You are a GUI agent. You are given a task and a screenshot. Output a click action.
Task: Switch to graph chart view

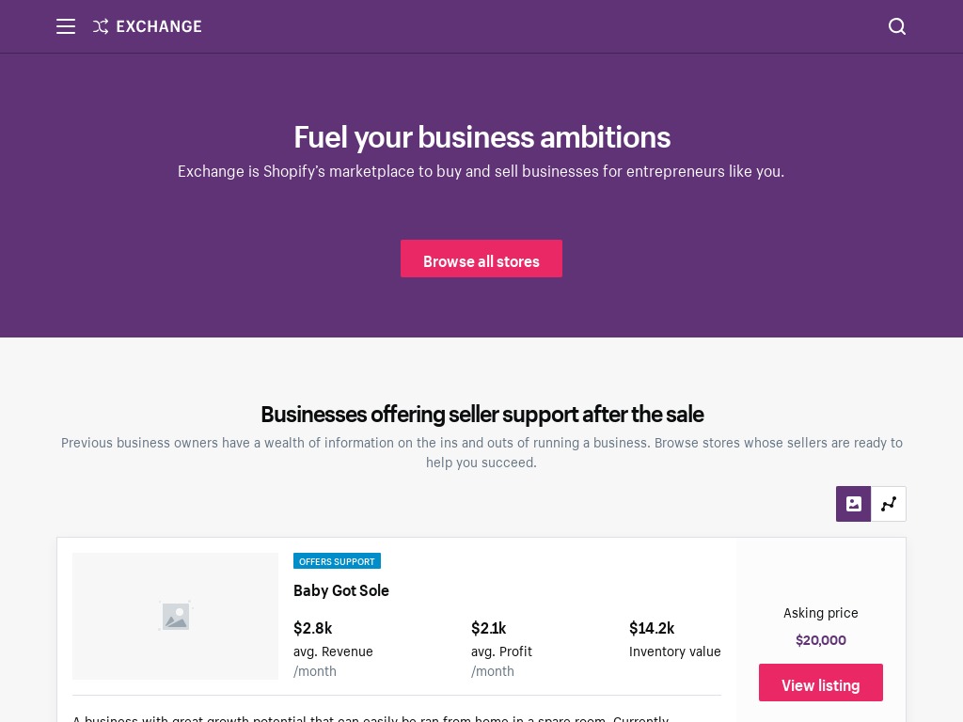(889, 504)
